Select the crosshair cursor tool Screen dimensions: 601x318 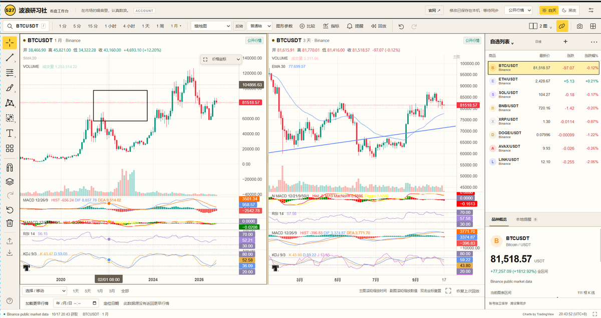(x=10, y=43)
